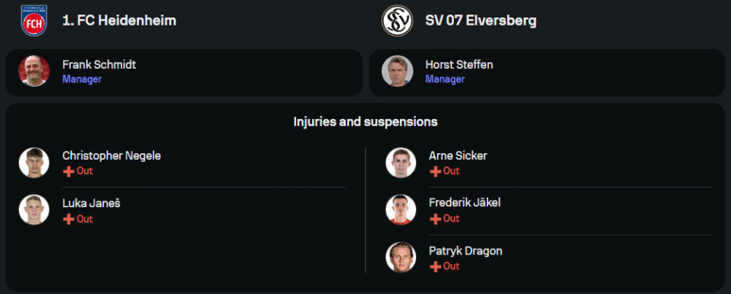The height and width of the screenshot is (294, 731).
Task: Click red injury cross beside Patryk Dragon
Action: click(436, 266)
